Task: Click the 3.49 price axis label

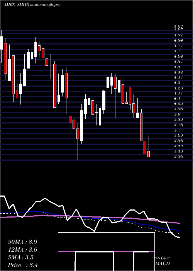Action: (x=178, y=146)
